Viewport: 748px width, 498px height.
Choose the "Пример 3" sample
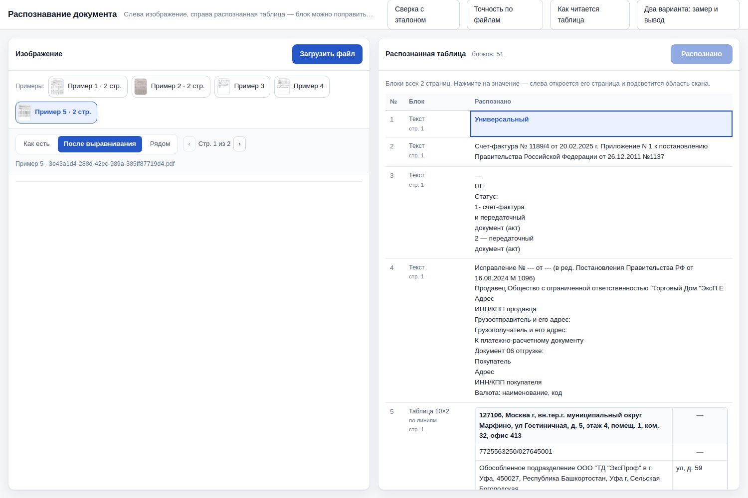pyautogui.click(x=242, y=87)
